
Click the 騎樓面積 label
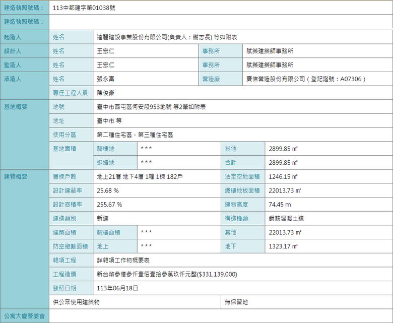click(x=108, y=232)
